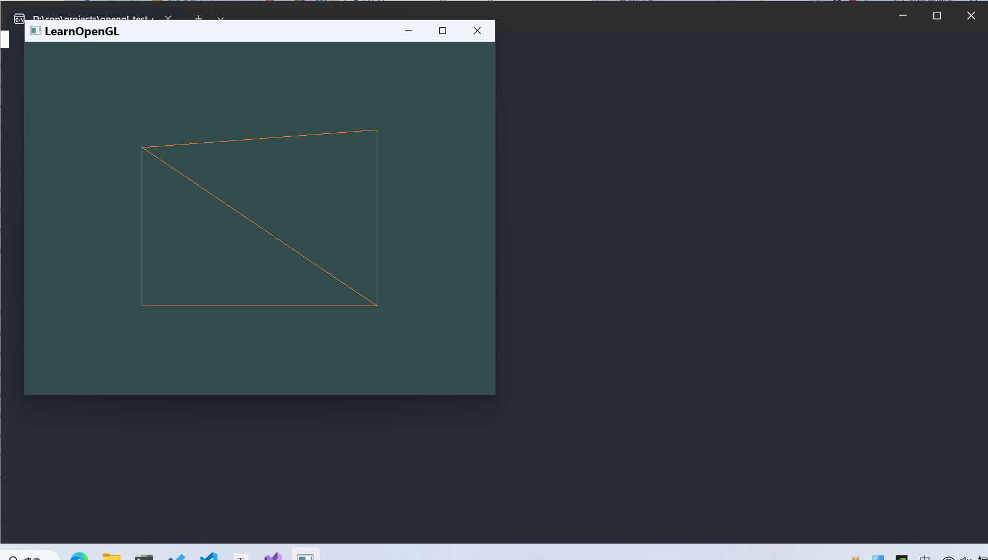
Task: Open Microsoft Edge from the taskbar
Action: point(79,556)
